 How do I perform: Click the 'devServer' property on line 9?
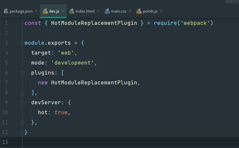(46, 102)
